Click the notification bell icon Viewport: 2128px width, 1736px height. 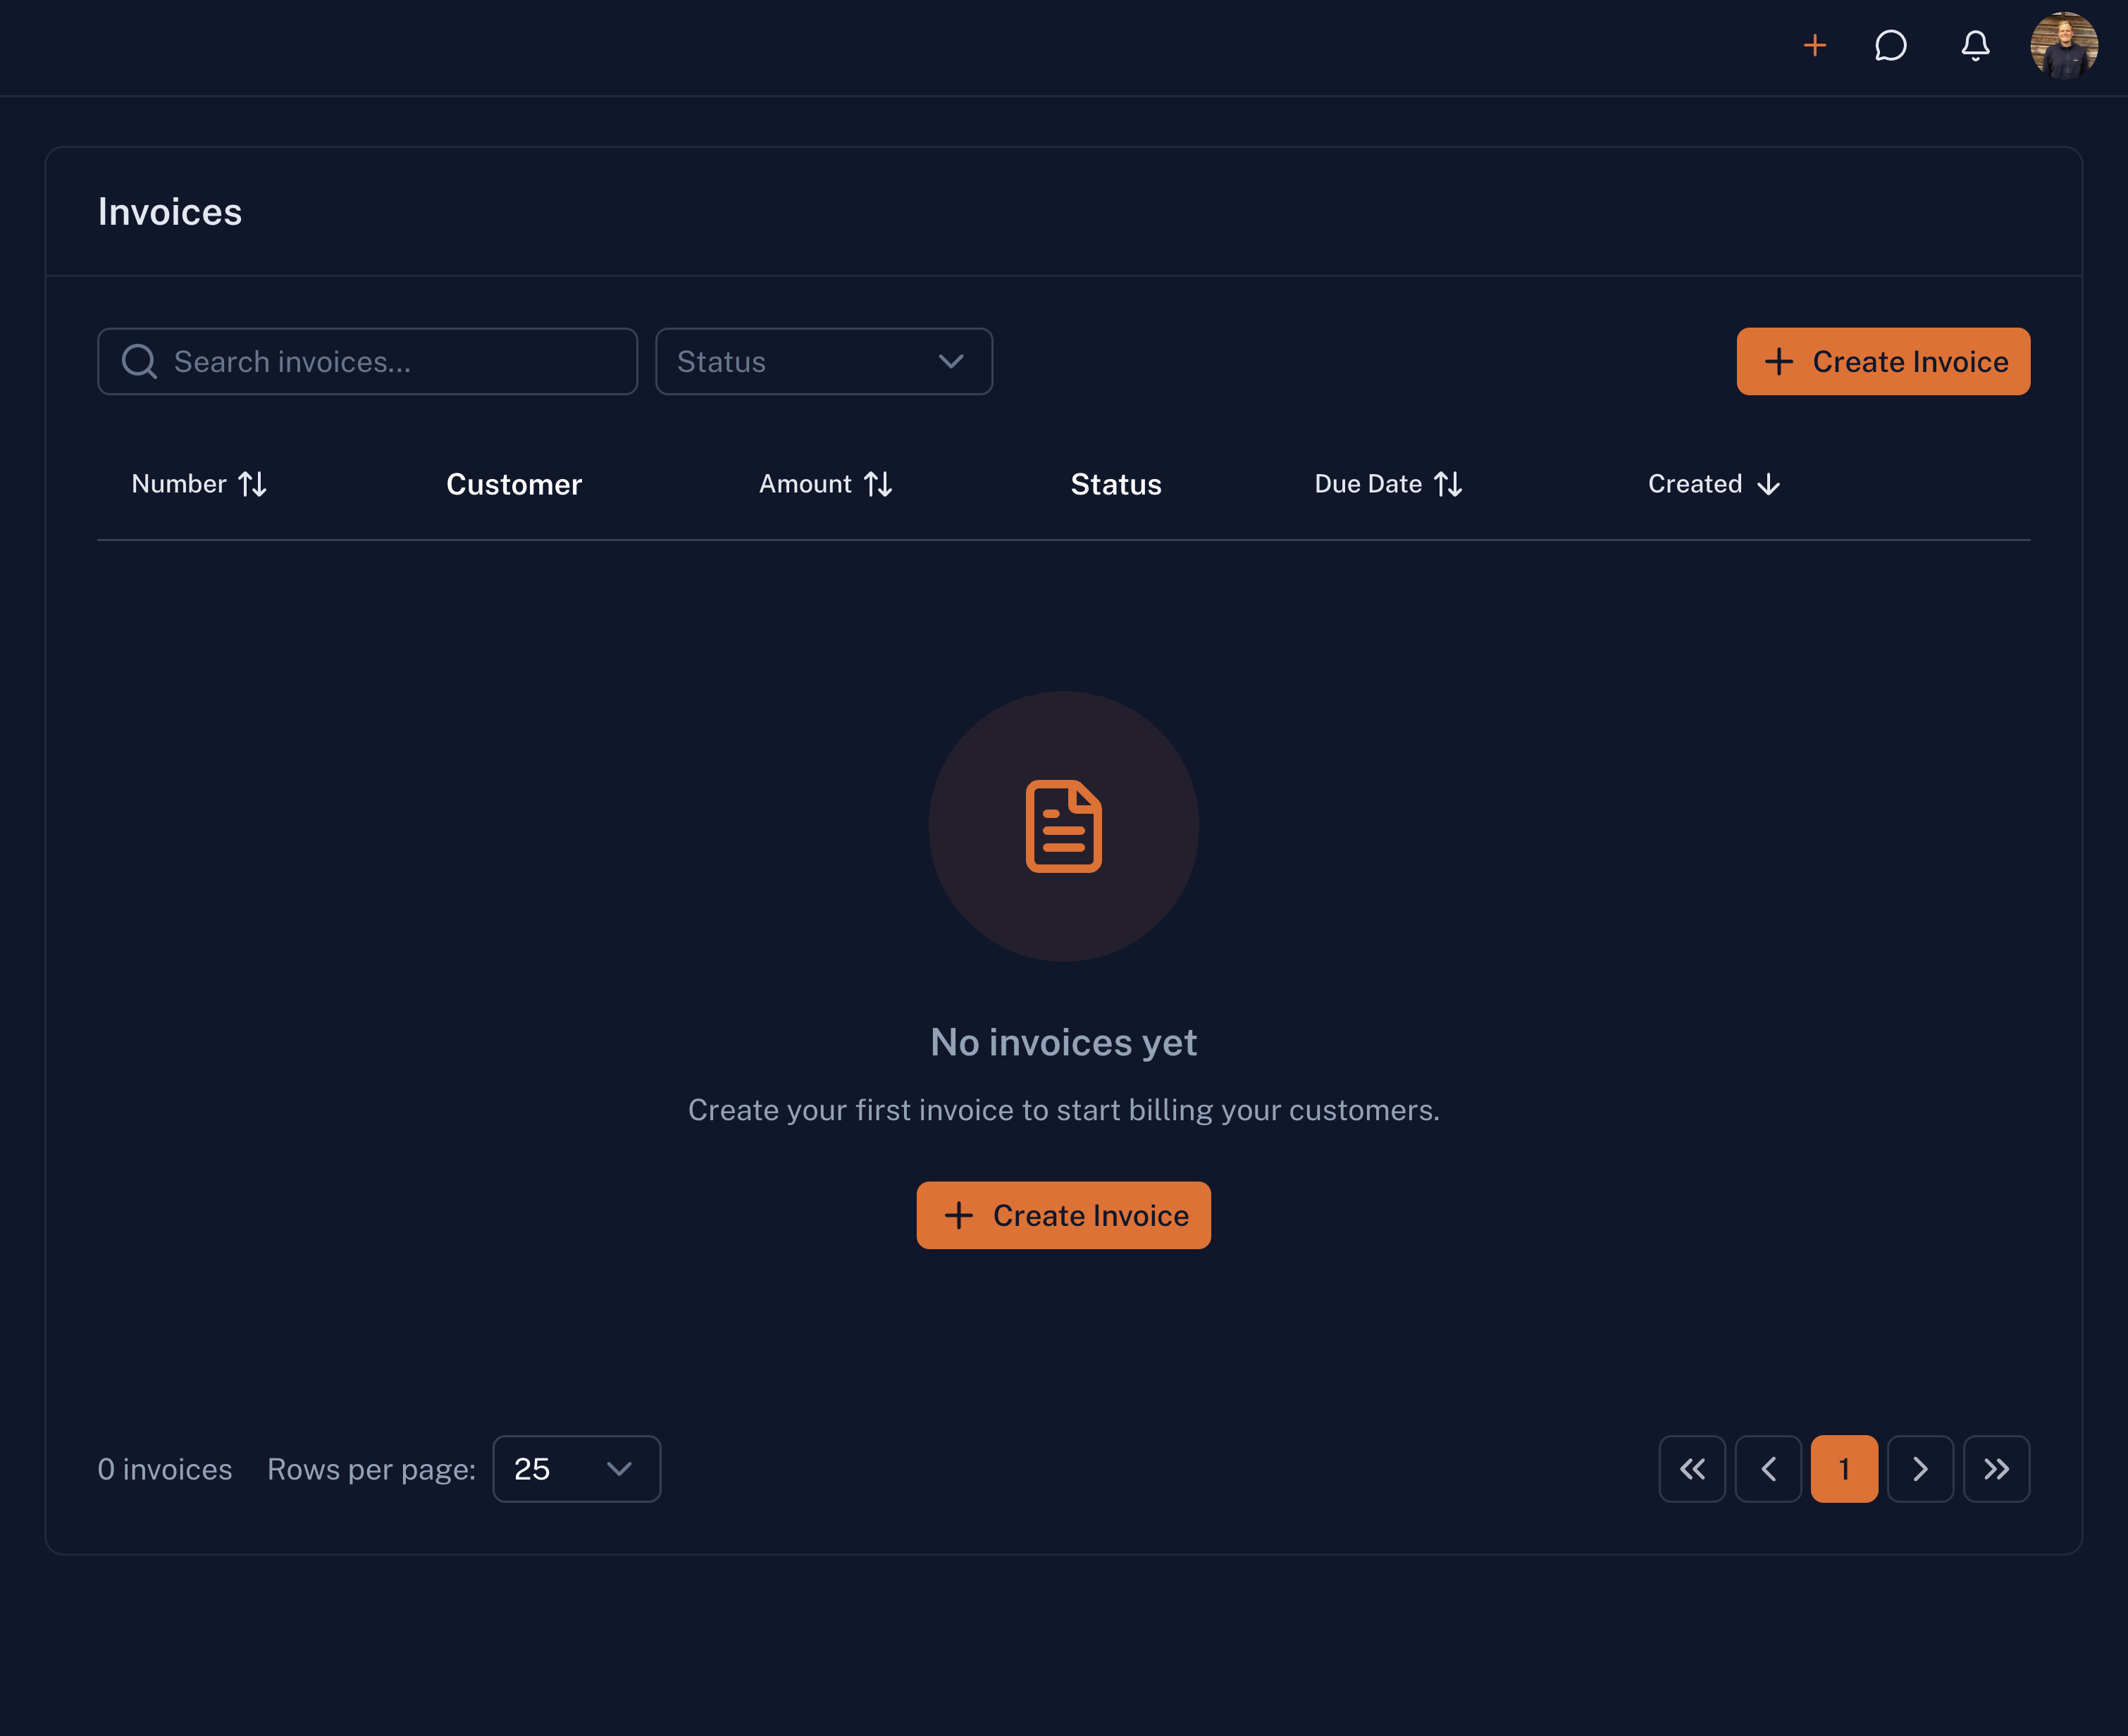[1975, 46]
